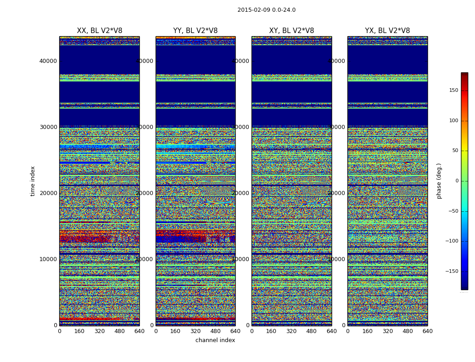475x362 pixels.
Task: Click the "phase (deg.)" colorbar label
Action: tap(439, 181)
